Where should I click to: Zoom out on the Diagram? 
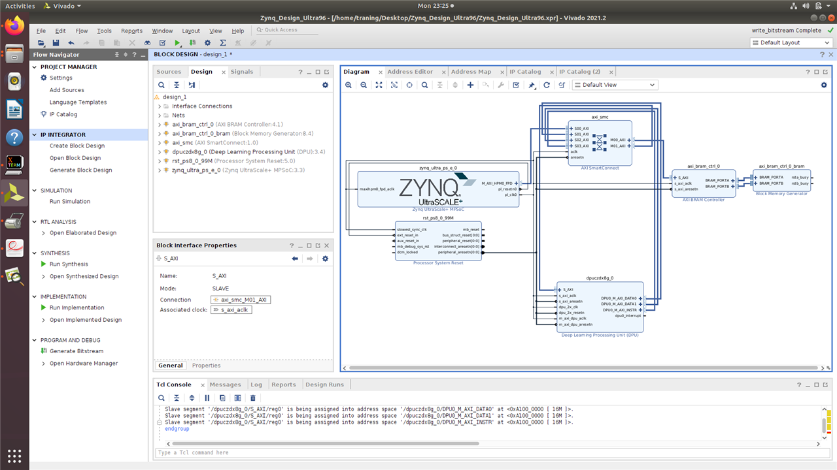pos(364,85)
